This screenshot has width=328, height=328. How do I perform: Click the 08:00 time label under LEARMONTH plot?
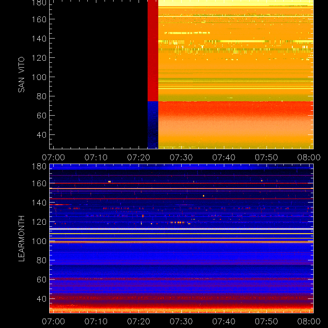[309, 321]
